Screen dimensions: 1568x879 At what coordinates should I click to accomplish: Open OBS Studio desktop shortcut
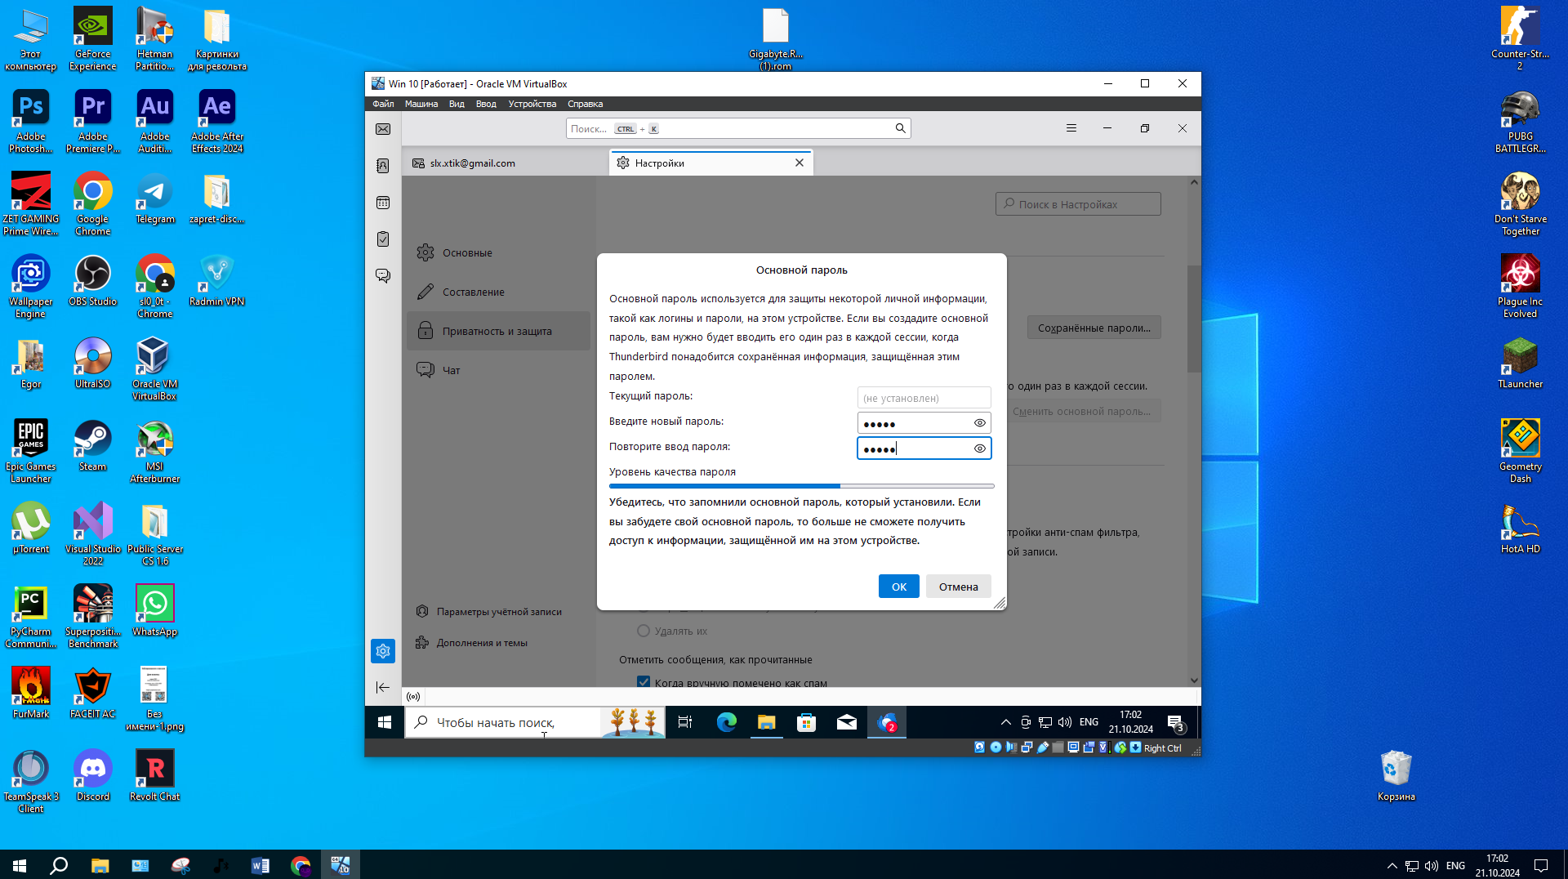pyautogui.click(x=92, y=282)
